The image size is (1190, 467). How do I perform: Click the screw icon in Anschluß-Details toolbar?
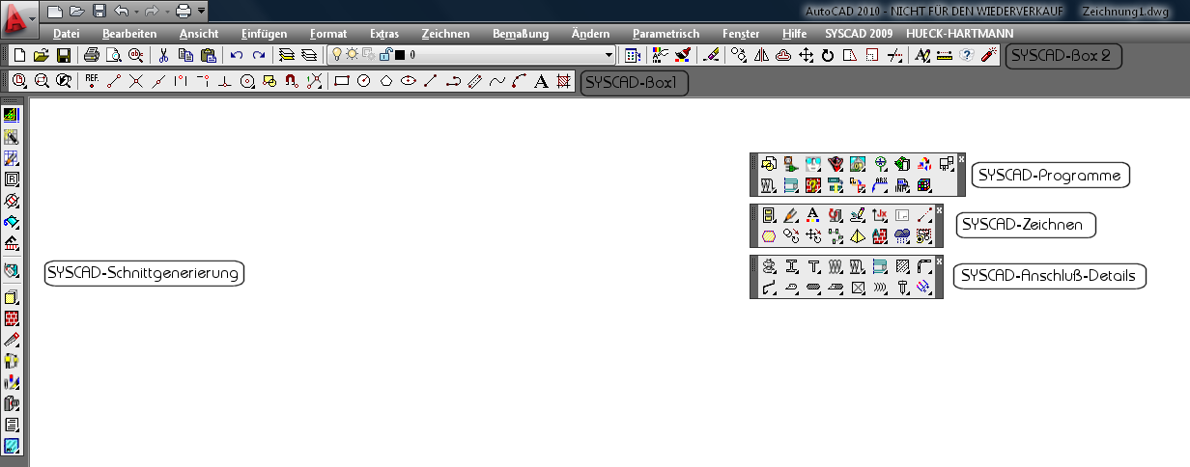[902, 288]
